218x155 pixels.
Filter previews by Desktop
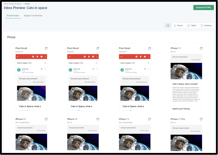206,25
